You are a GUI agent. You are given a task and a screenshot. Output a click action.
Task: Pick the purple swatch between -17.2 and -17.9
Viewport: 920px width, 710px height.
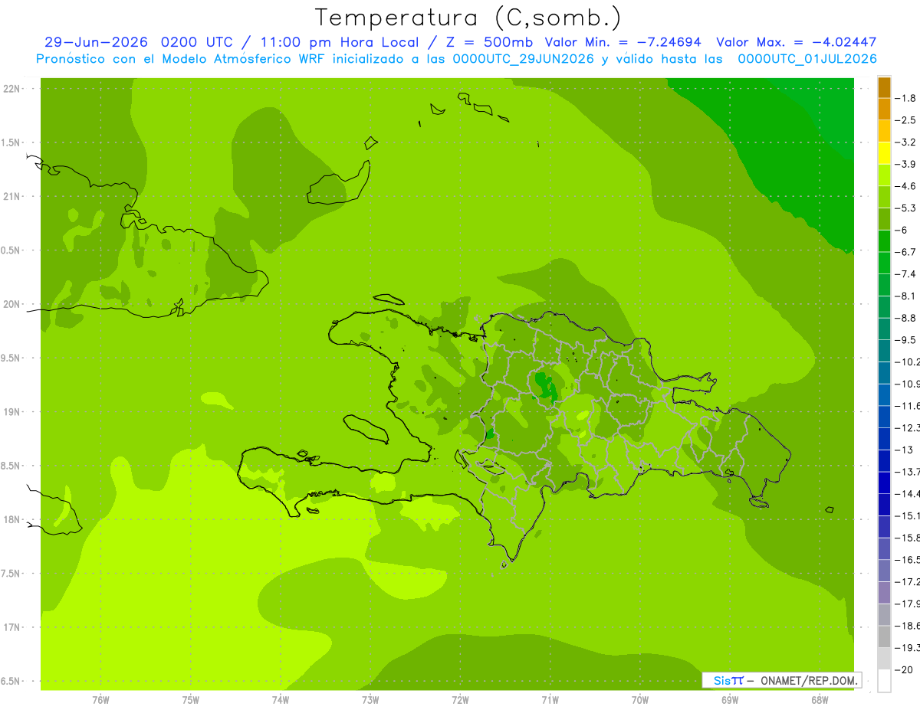tap(884, 593)
